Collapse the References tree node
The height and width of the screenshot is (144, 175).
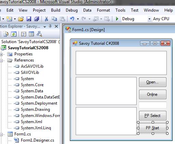click(1, 61)
